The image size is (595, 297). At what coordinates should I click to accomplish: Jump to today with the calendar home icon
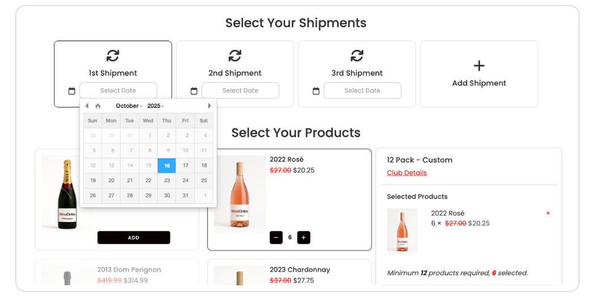tap(98, 106)
